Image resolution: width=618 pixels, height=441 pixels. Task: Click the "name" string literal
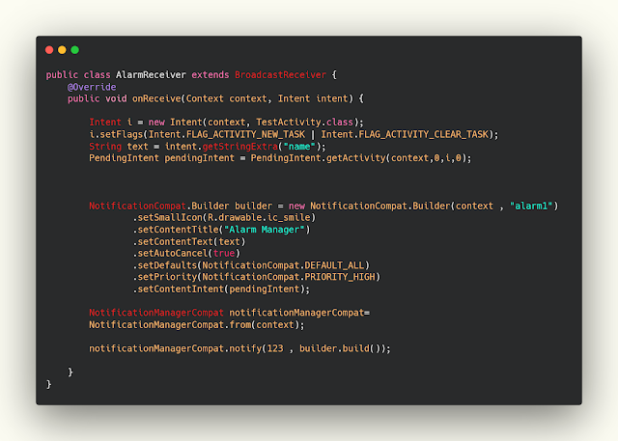(x=299, y=147)
